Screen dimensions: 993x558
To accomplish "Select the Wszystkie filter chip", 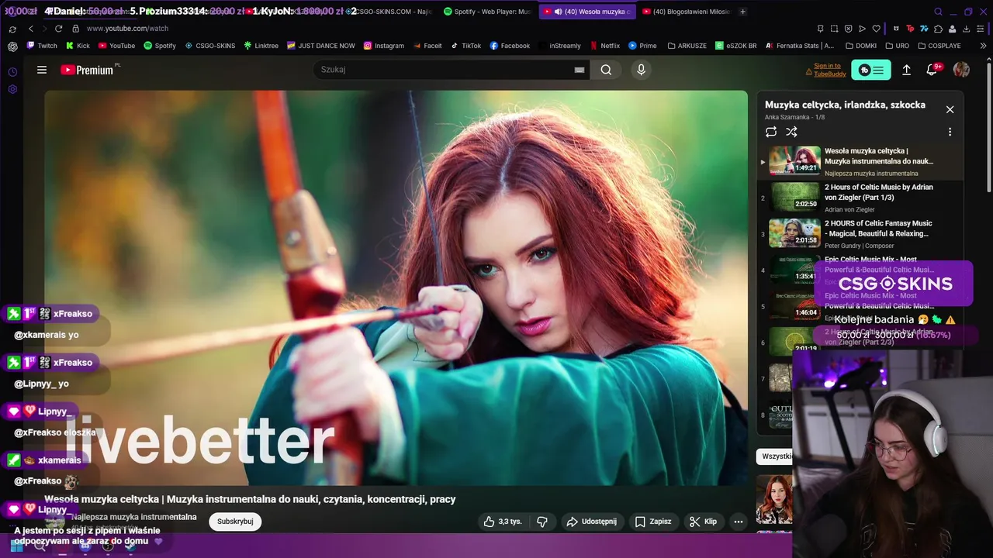I will point(776,456).
